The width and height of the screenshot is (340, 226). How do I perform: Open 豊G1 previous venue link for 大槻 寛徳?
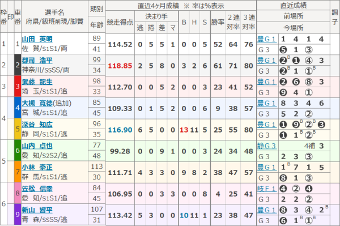tap(267, 103)
